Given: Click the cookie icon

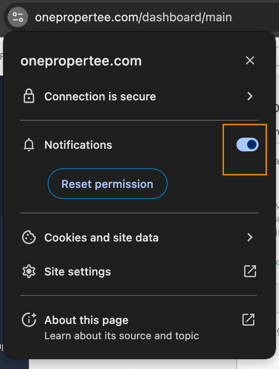Looking at the screenshot, I should tap(29, 237).
